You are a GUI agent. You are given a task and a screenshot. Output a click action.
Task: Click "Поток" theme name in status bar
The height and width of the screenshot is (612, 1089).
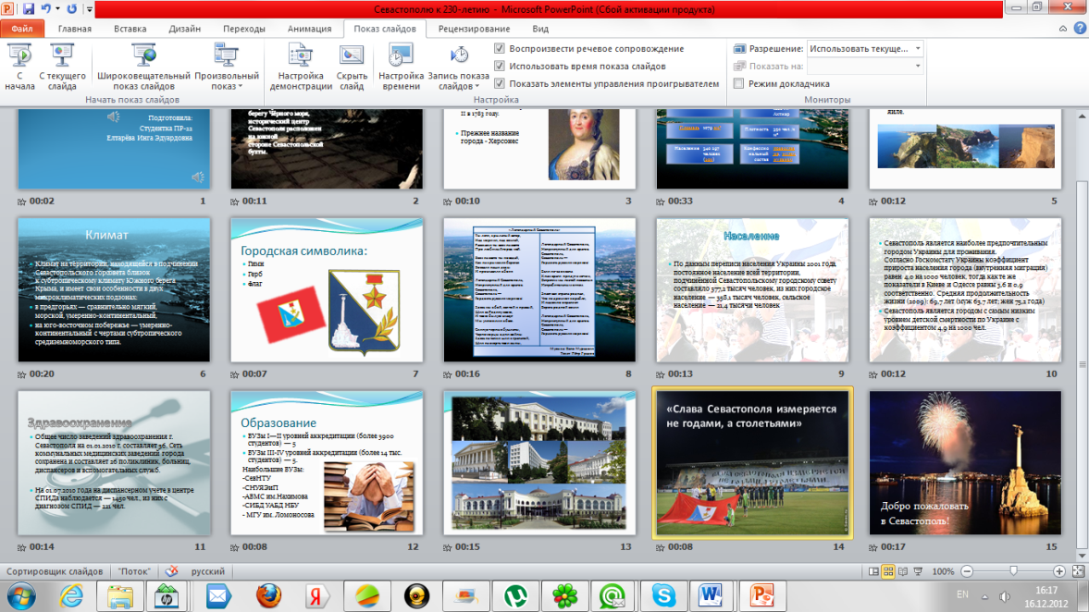134,571
